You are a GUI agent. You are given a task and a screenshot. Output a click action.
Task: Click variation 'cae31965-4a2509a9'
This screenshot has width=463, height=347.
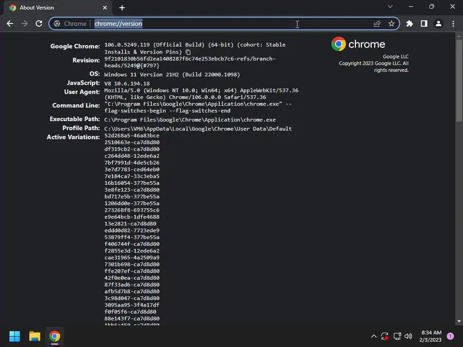tap(132, 258)
